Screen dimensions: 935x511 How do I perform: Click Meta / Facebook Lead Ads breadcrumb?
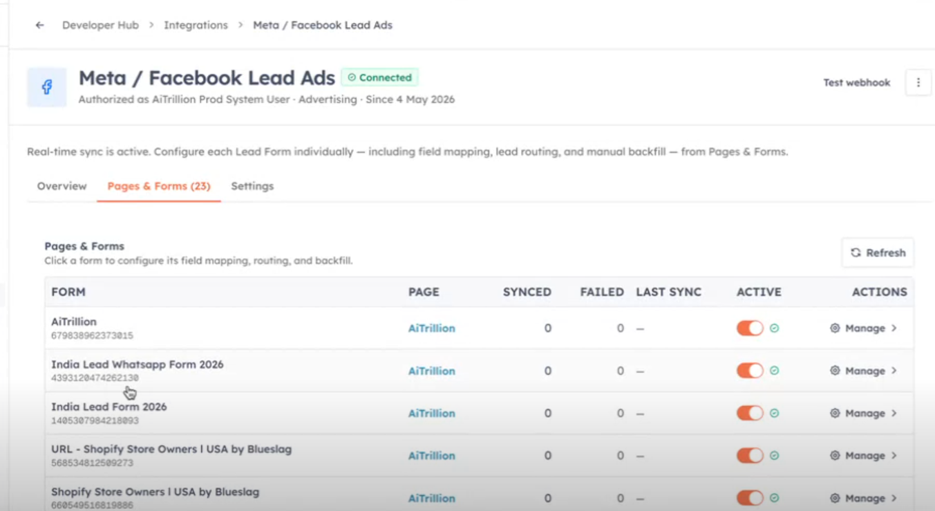tap(323, 25)
